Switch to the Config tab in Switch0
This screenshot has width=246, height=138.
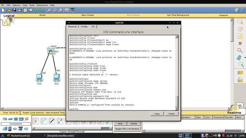[84, 26]
